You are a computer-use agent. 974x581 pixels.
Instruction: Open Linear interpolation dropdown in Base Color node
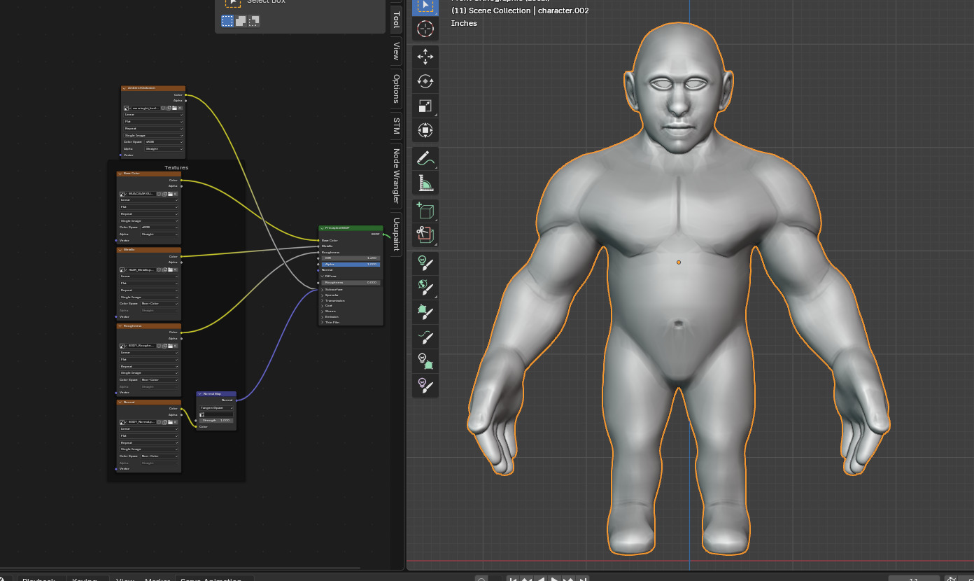(149, 200)
